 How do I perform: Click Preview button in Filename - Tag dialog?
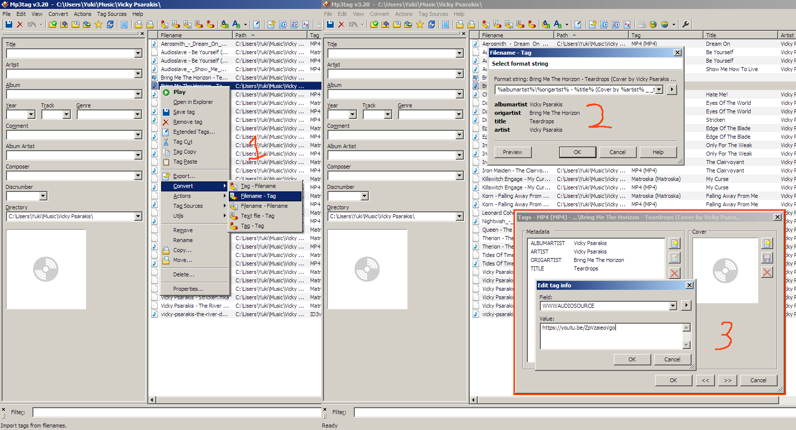(512, 152)
